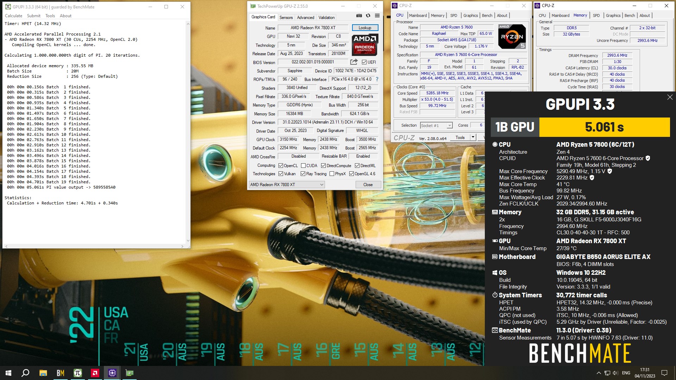Toggle the CUDA checkbox

(x=303, y=166)
